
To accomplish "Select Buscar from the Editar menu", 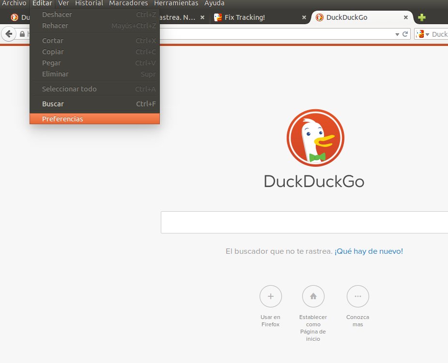I will [52, 103].
